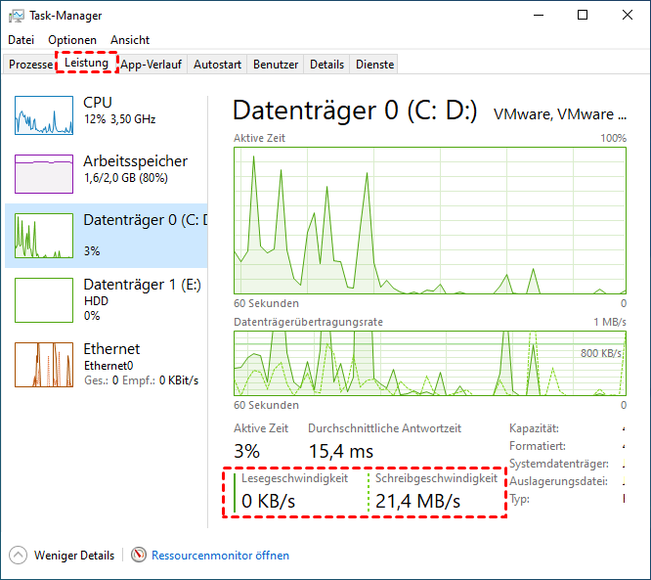Select the Ethernet mini graph thumbnail
The image size is (651, 580).
tap(44, 365)
